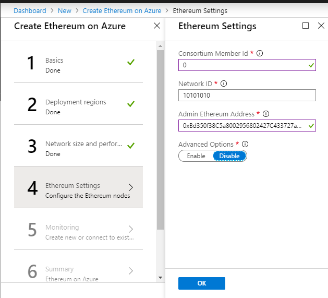Click 'Create new or connect to exist...' text
328x298 pixels.
pyautogui.click(x=90, y=237)
